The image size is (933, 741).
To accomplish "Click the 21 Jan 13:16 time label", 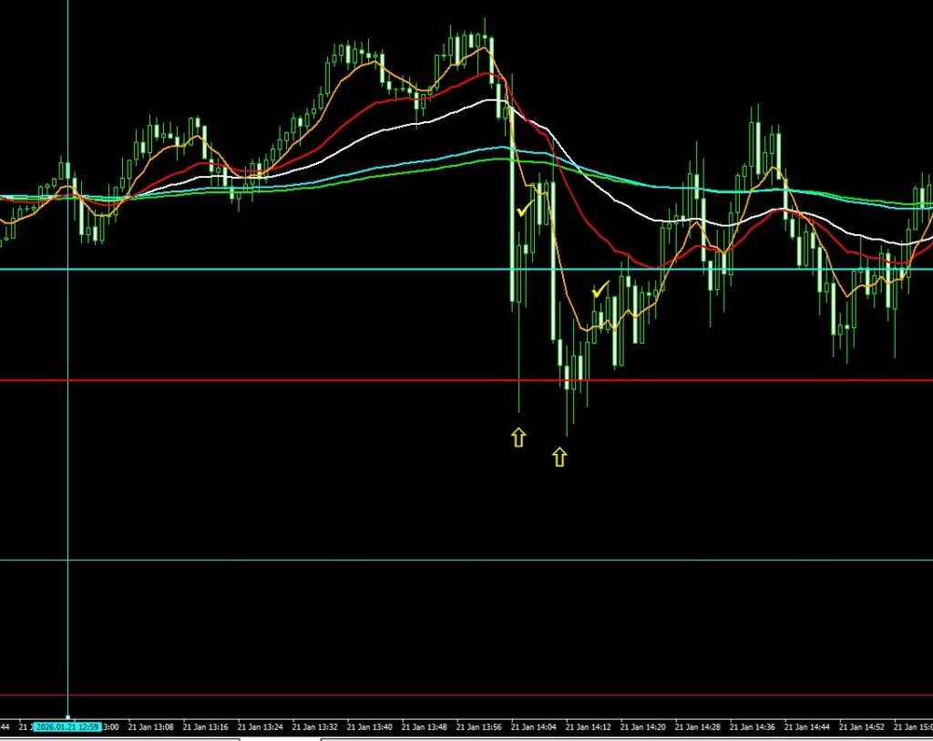I will pos(205,727).
